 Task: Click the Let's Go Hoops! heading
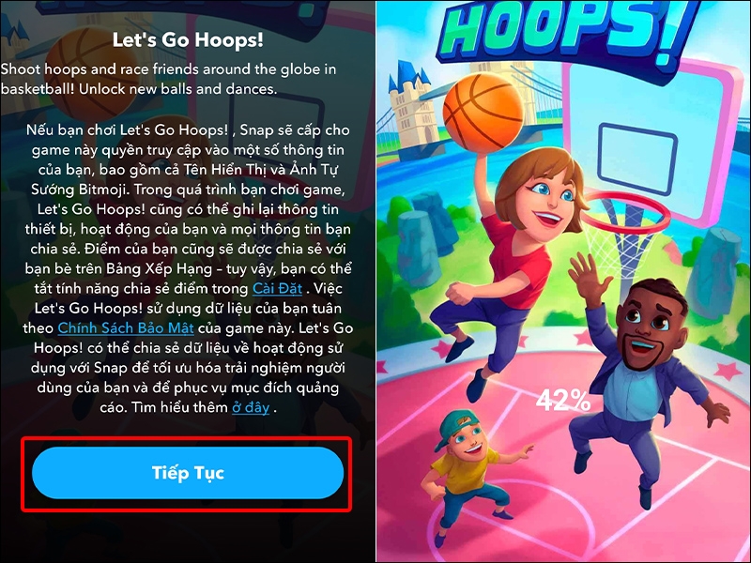(x=188, y=40)
